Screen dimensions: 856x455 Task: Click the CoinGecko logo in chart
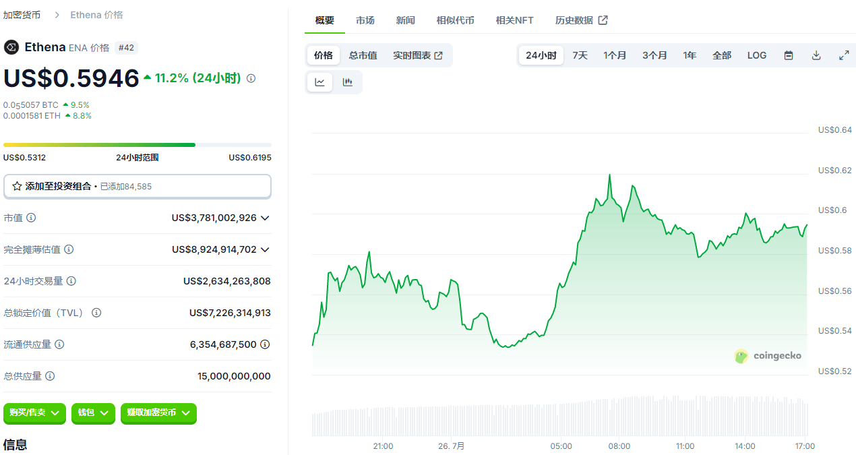pos(768,356)
